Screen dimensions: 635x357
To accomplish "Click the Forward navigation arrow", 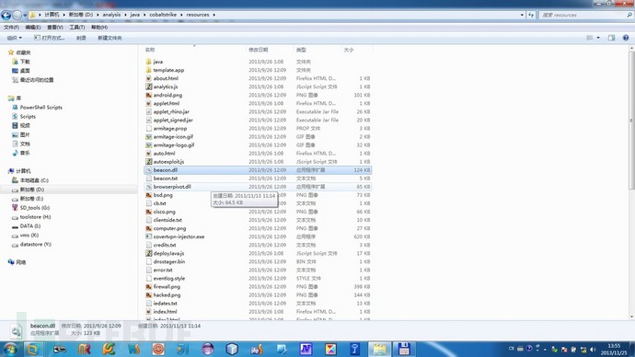I will (x=17, y=15).
